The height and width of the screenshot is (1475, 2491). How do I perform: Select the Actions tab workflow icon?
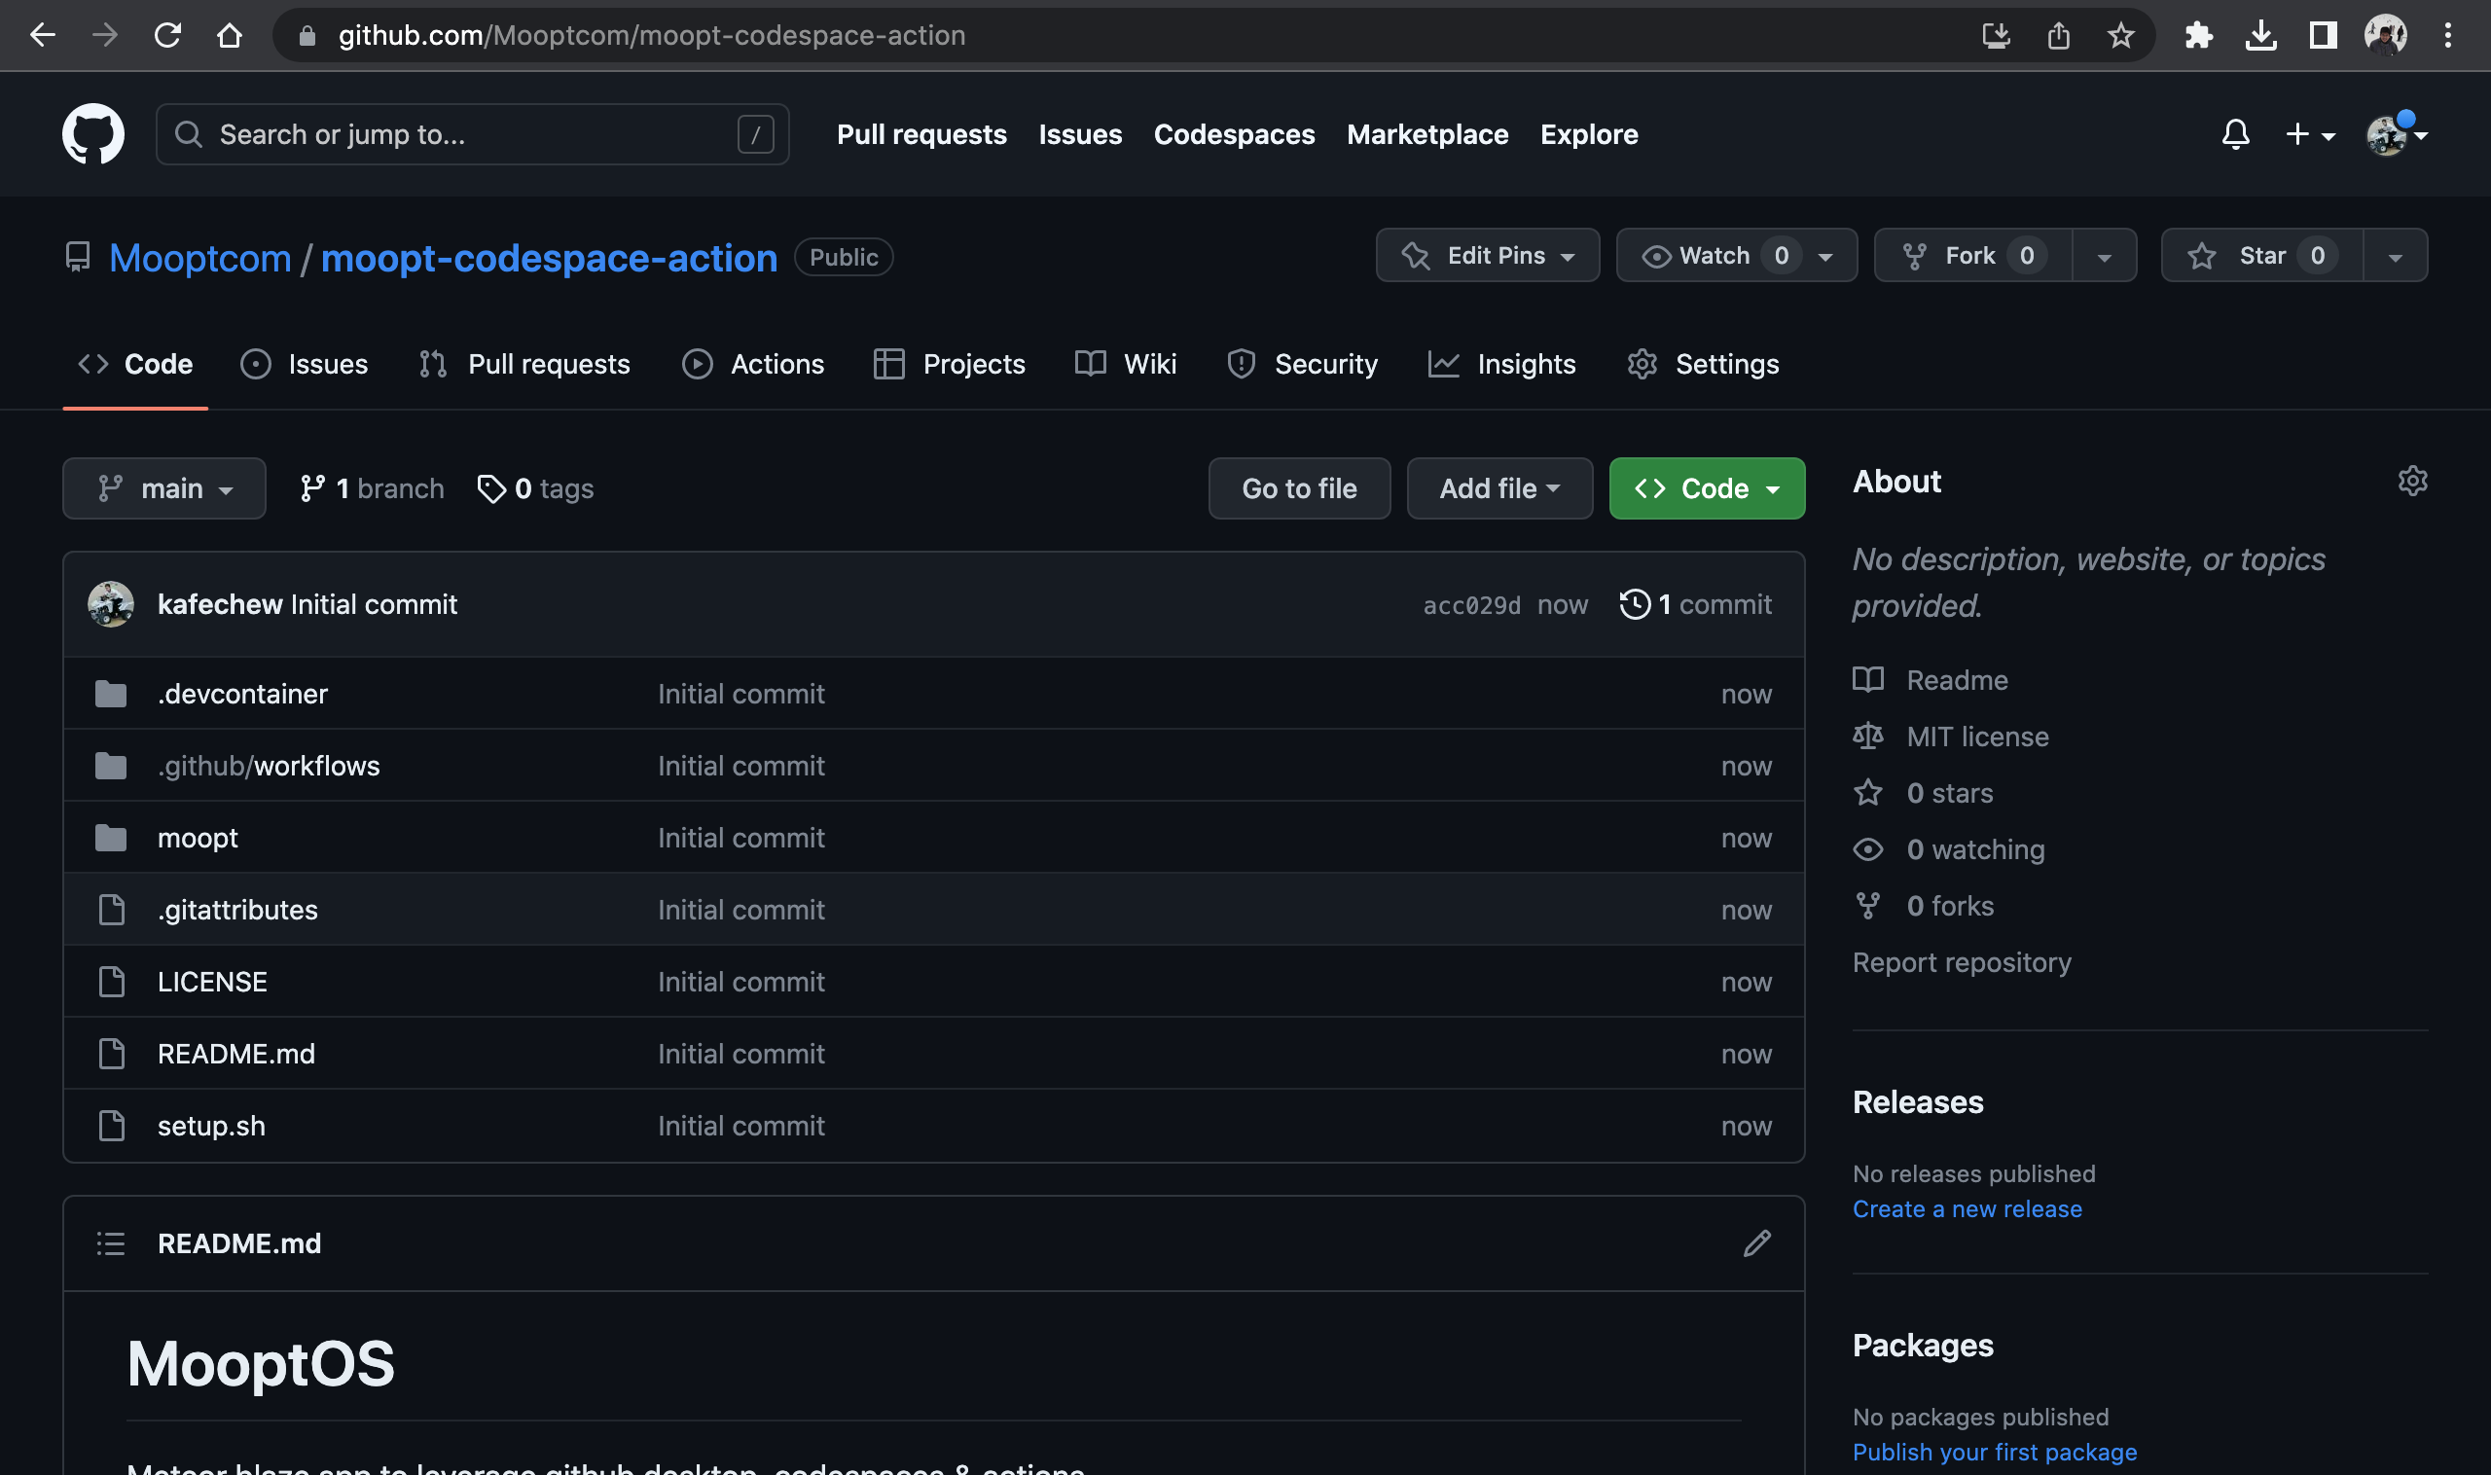(697, 364)
